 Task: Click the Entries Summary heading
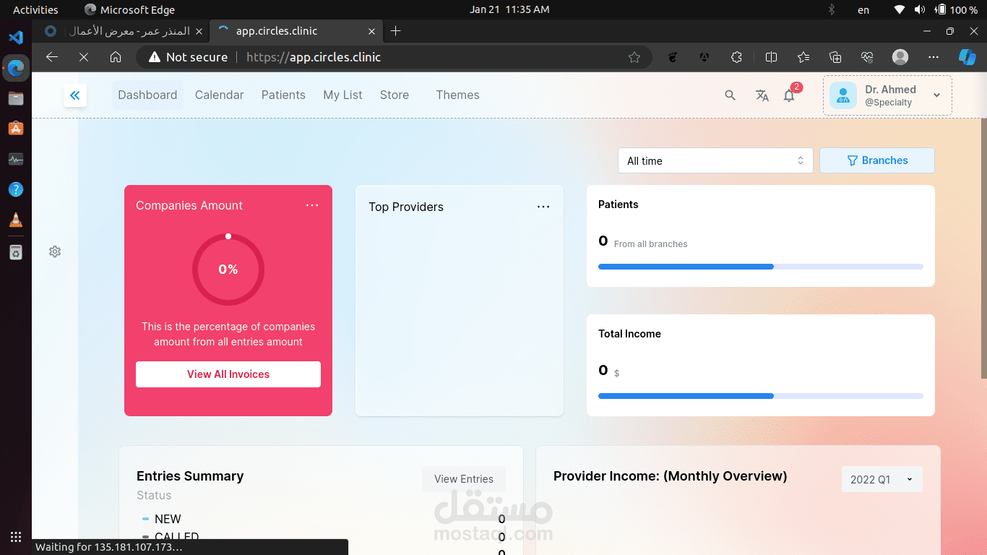pyautogui.click(x=190, y=476)
